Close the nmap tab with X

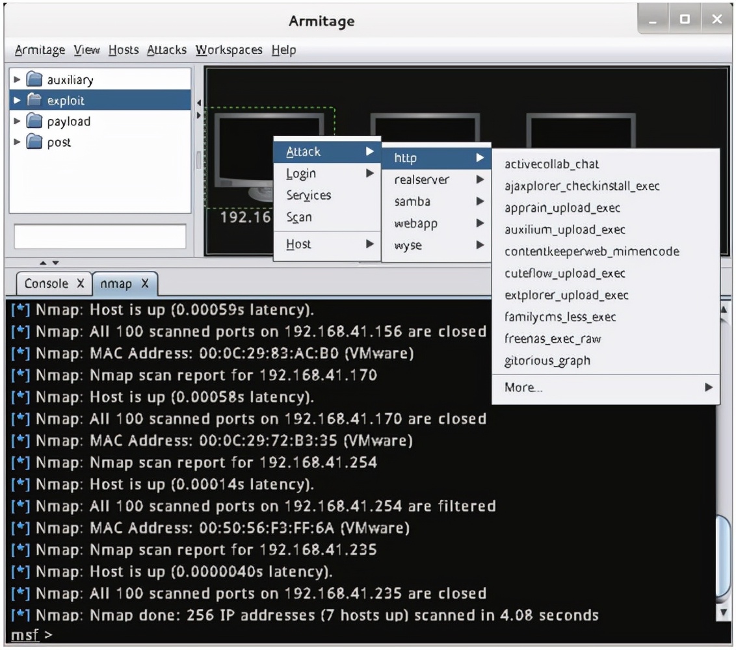(x=145, y=283)
